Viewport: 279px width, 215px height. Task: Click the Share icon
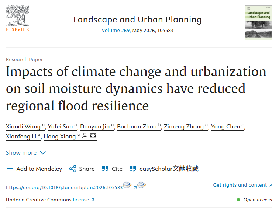pyautogui.click(x=73, y=169)
